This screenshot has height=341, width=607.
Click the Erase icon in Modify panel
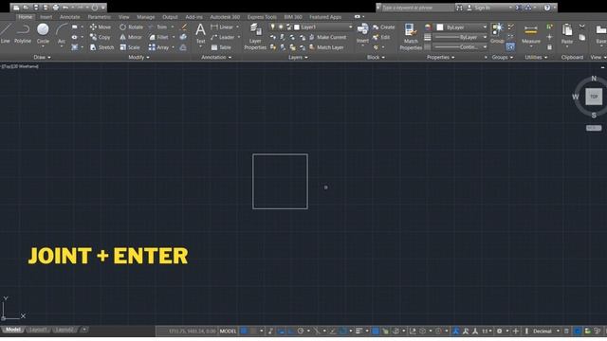(184, 27)
